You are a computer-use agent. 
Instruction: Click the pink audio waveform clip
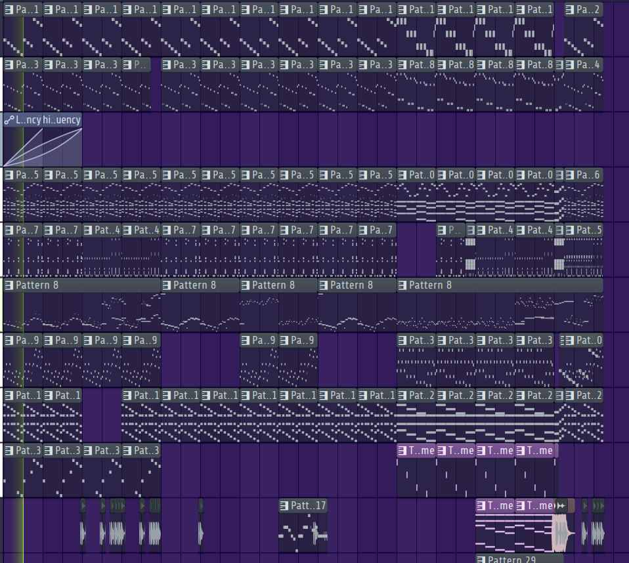coord(563,533)
